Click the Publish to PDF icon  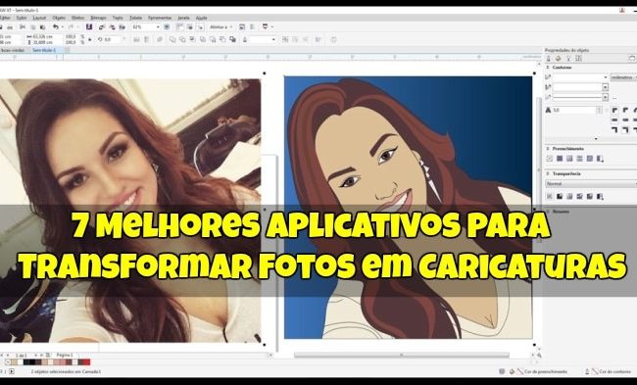[x=122, y=27]
